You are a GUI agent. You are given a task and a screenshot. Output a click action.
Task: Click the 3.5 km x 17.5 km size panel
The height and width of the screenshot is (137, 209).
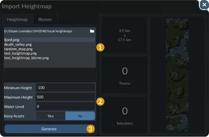pyautogui.click(x=124, y=35)
